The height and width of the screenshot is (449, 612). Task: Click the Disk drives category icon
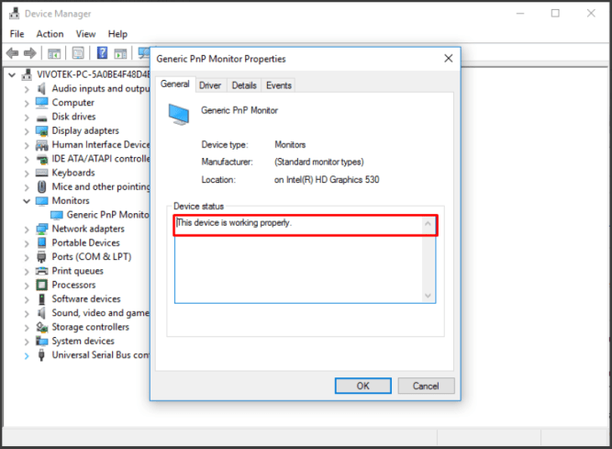pyautogui.click(x=42, y=117)
